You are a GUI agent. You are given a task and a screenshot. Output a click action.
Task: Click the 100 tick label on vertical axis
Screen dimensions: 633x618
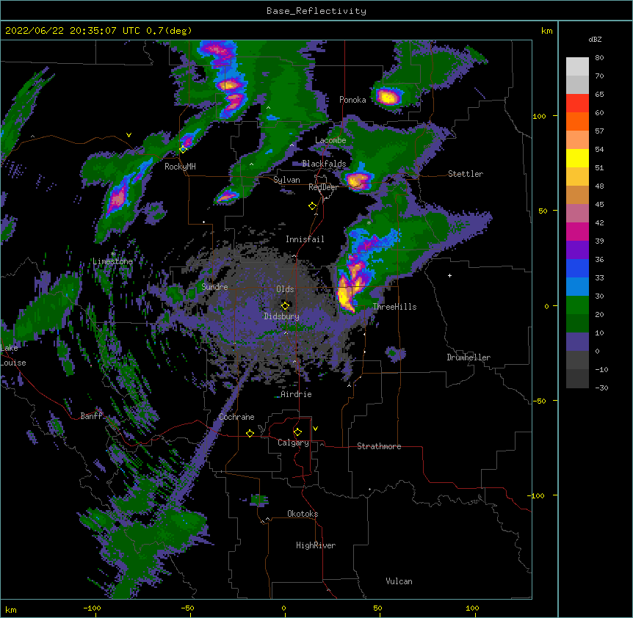click(x=539, y=116)
